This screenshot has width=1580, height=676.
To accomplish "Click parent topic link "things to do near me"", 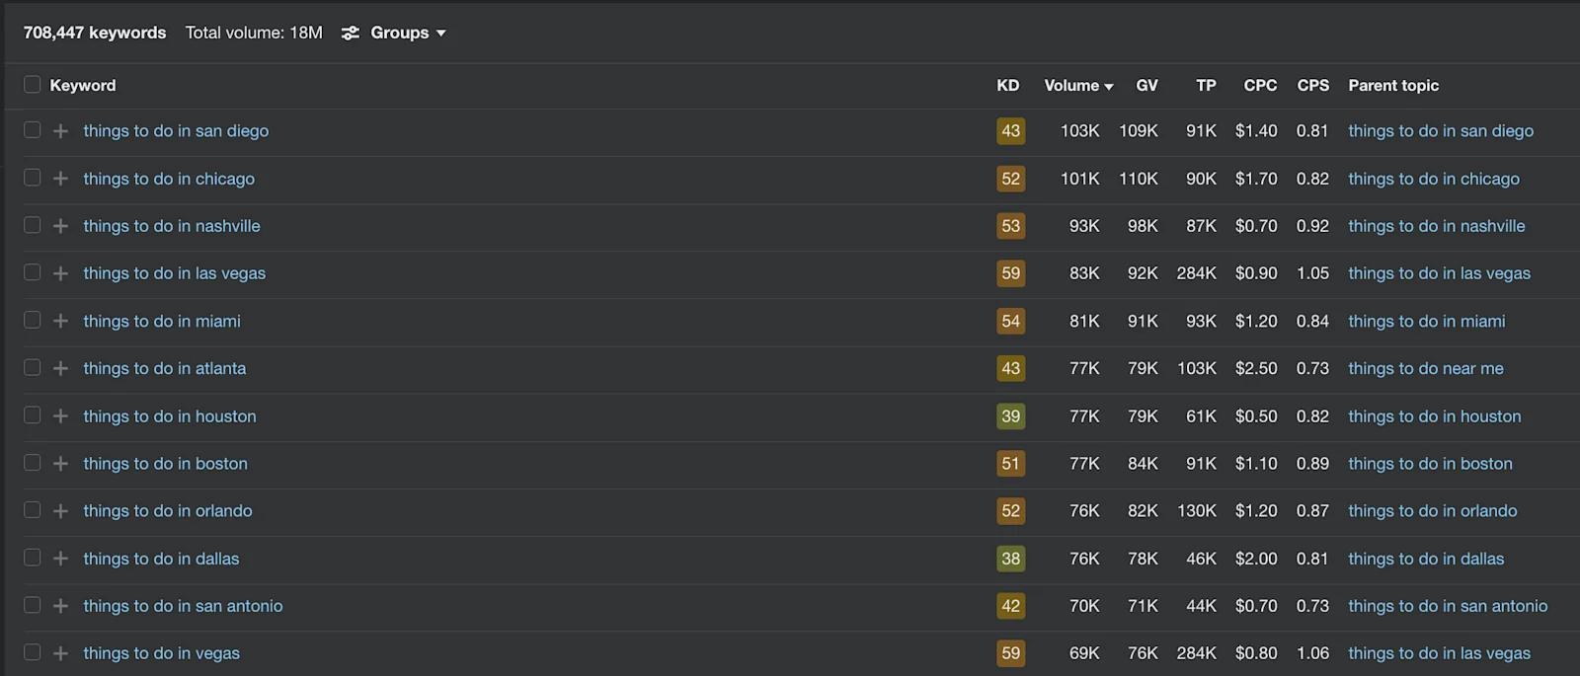I will (x=1424, y=368).
